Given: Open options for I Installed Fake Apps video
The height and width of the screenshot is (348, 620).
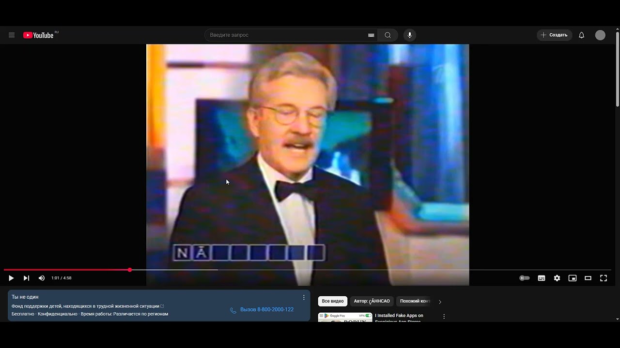Looking at the screenshot, I should (x=444, y=317).
